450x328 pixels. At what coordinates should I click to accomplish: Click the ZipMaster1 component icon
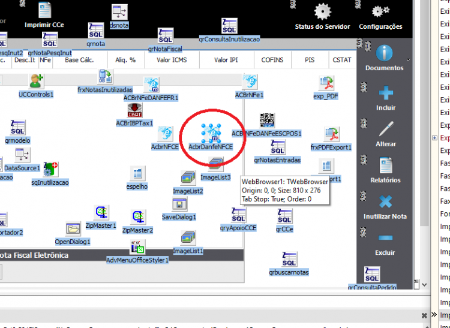(x=101, y=212)
